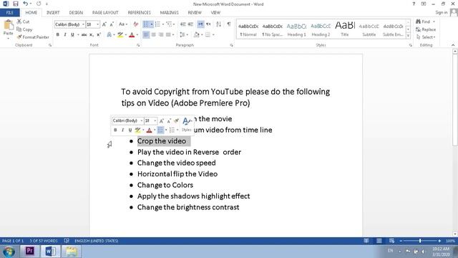Click Copy in the Clipboard group
This screenshot has height=258, width=458.
[24, 29]
